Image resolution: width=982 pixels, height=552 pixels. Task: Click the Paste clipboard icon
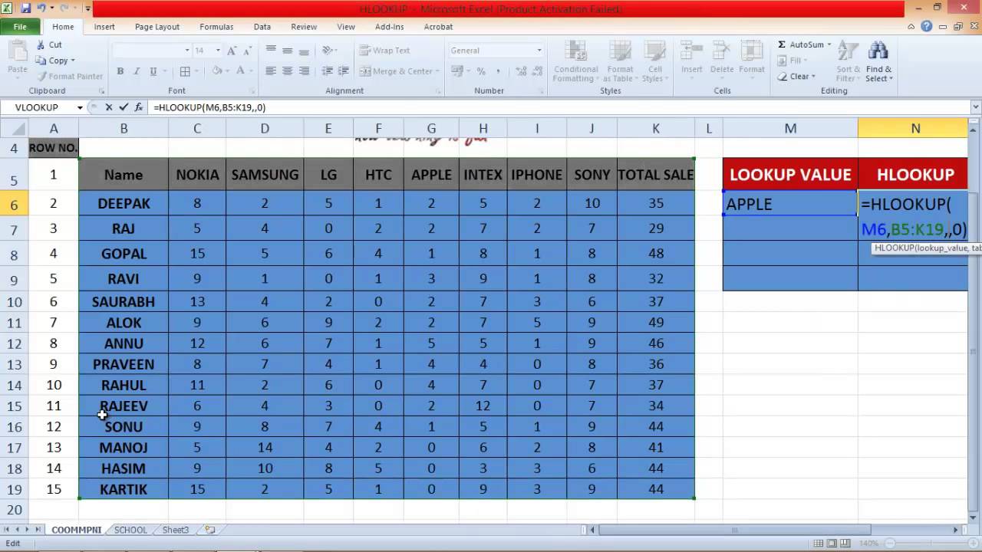tap(17, 52)
